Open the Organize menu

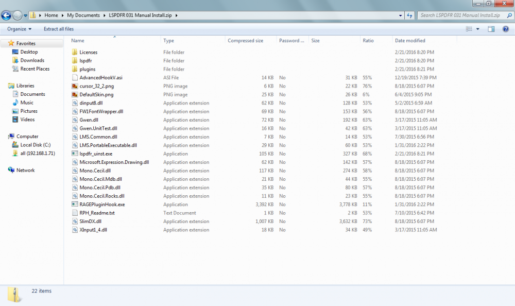point(20,29)
